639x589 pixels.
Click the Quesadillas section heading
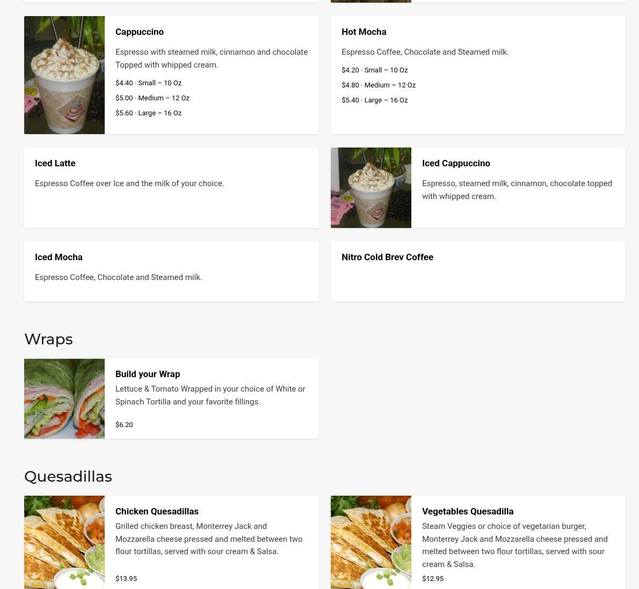coord(68,476)
